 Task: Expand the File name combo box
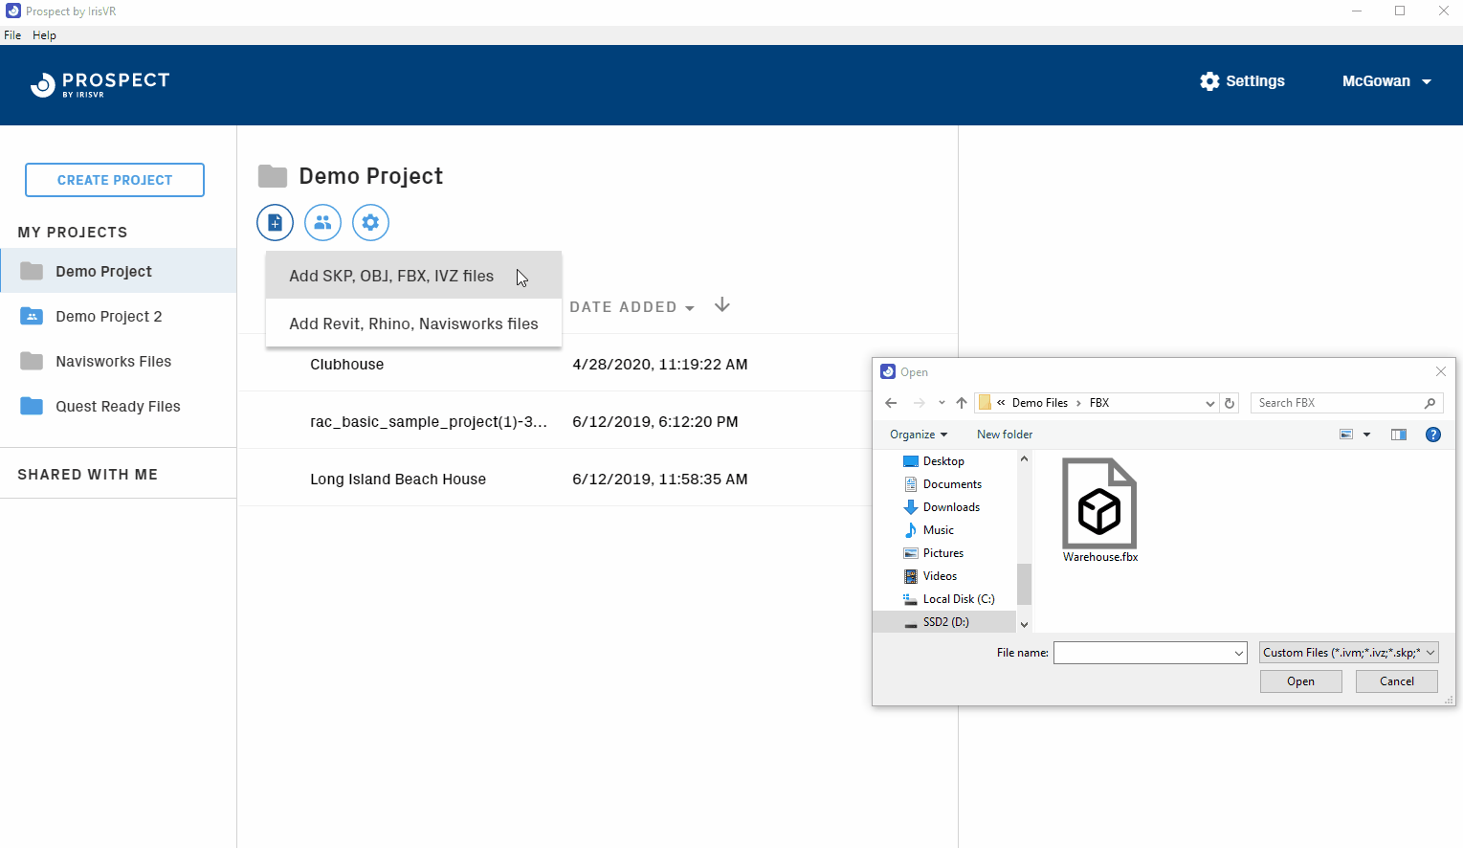1239,653
